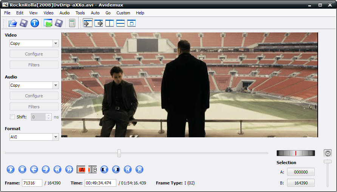Open the Video codec Copy dropdown
This screenshot has height=192, width=337.
click(x=34, y=43)
